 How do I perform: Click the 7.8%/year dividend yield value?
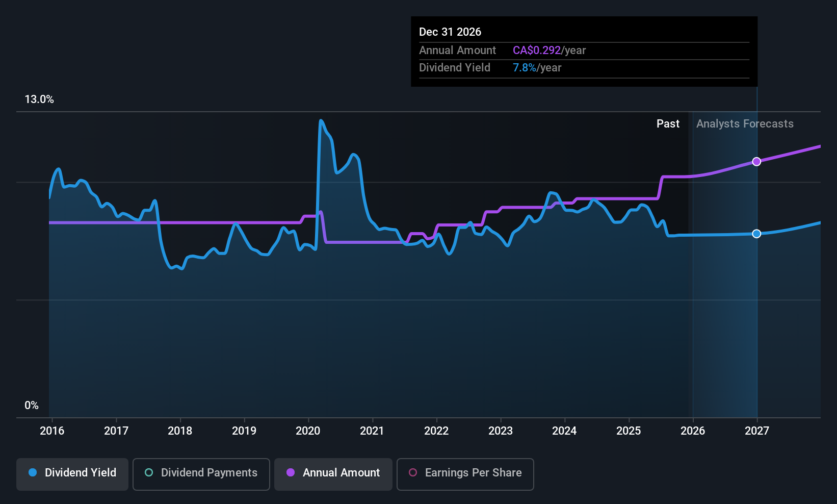tap(525, 67)
